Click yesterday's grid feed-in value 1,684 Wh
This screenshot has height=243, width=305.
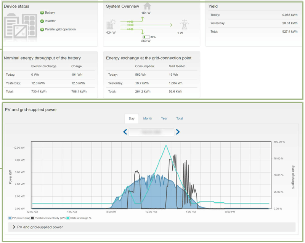click(x=176, y=83)
